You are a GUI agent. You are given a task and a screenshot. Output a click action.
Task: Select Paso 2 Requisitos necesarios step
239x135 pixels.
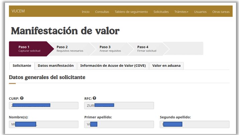pos(70,49)
